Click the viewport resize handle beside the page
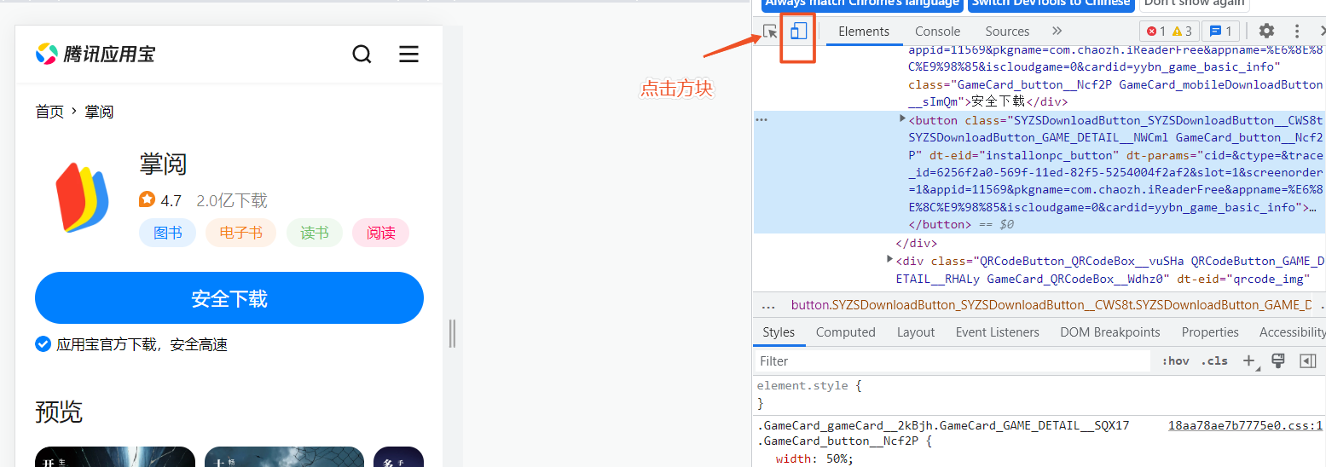This screenshot has height=467, width=1326. [x=452, y=333]
